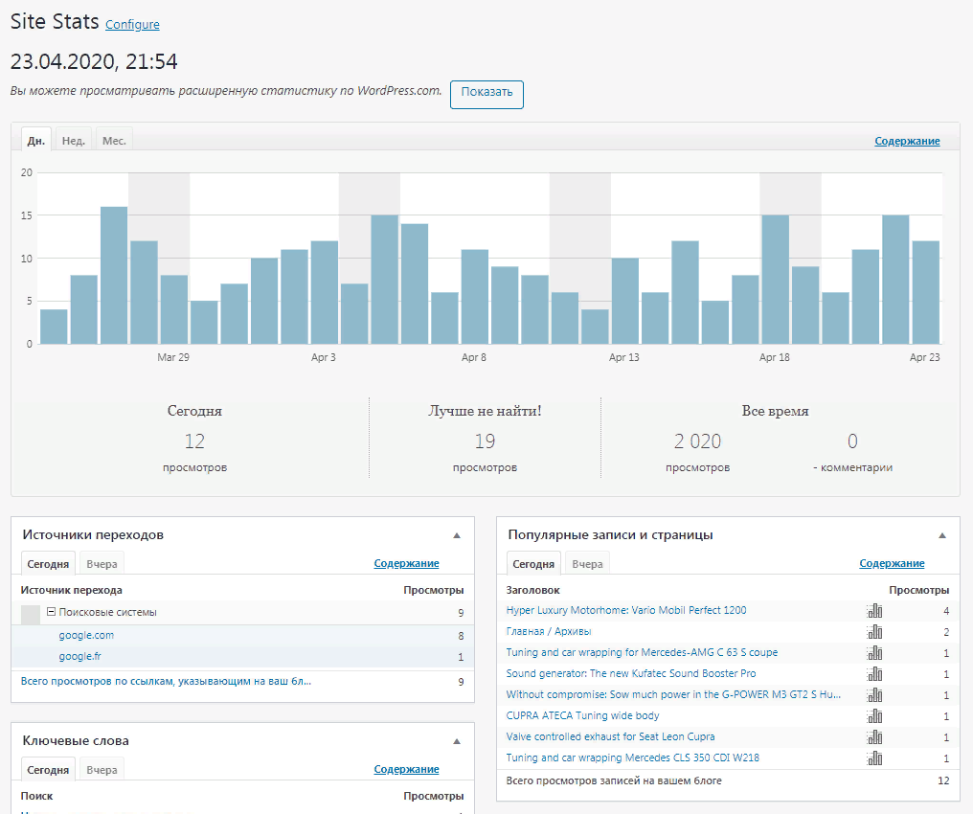This screenshot has height=814, width=973.
Task: Open stats icon for Seat Leon Cupra exhaust
Action: tap(874, 737)
